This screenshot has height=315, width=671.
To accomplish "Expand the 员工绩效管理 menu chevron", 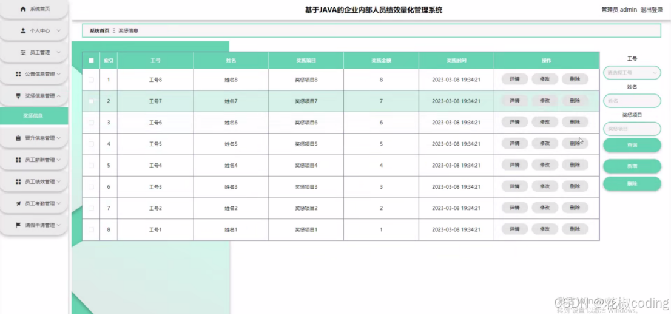I will click(x=59, y=181).
